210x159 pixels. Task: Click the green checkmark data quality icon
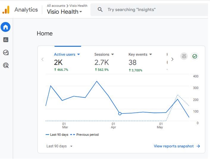[x=195, y=56]
